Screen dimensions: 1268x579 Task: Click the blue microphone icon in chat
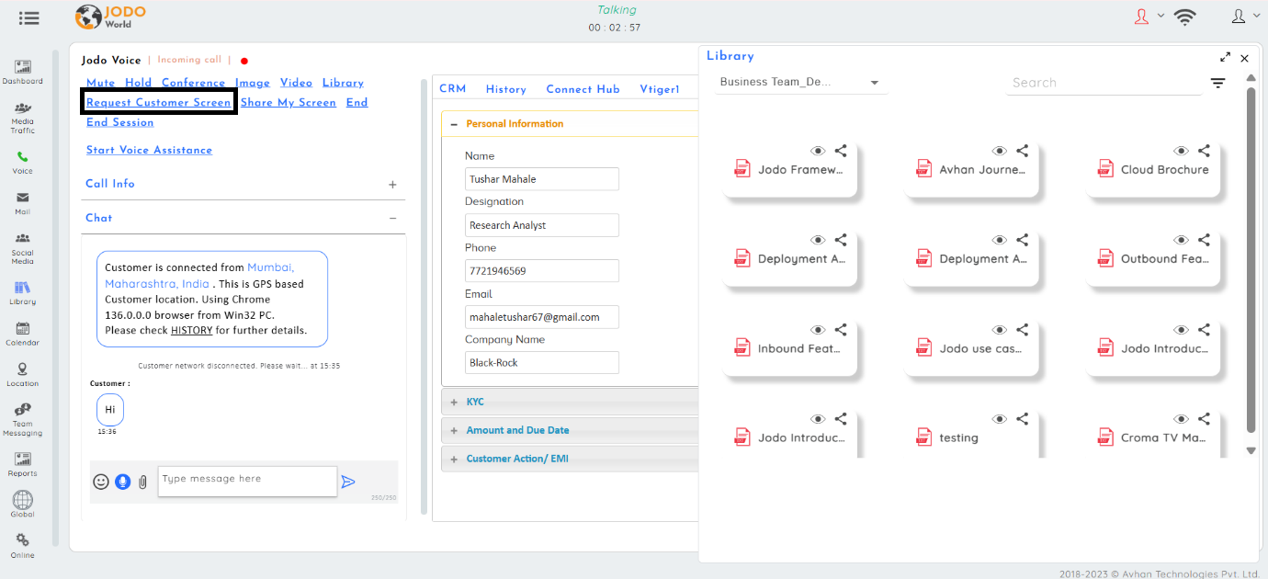[123, 482]
